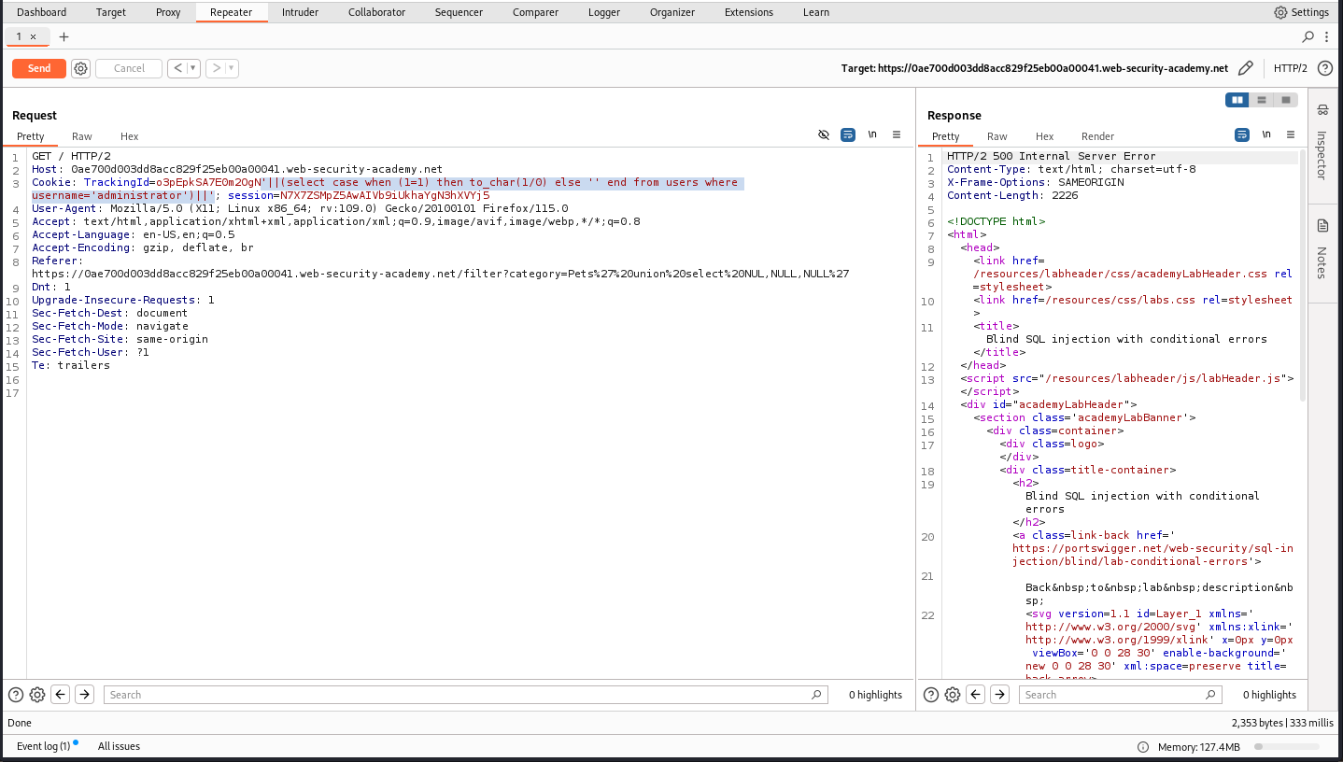Image resolution: width=1343 pixels, height=762 pixels.
Task: Open Request search help icon
Action: pyautogui.click(x=16, y=695)
